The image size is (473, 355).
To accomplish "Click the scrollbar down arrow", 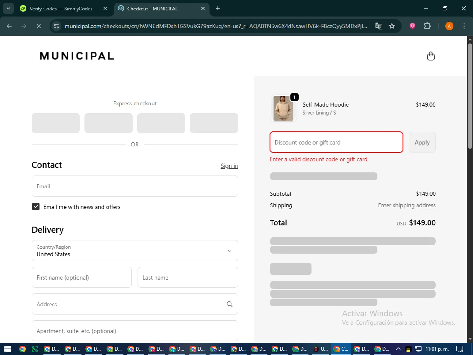I will pos(470,339).
